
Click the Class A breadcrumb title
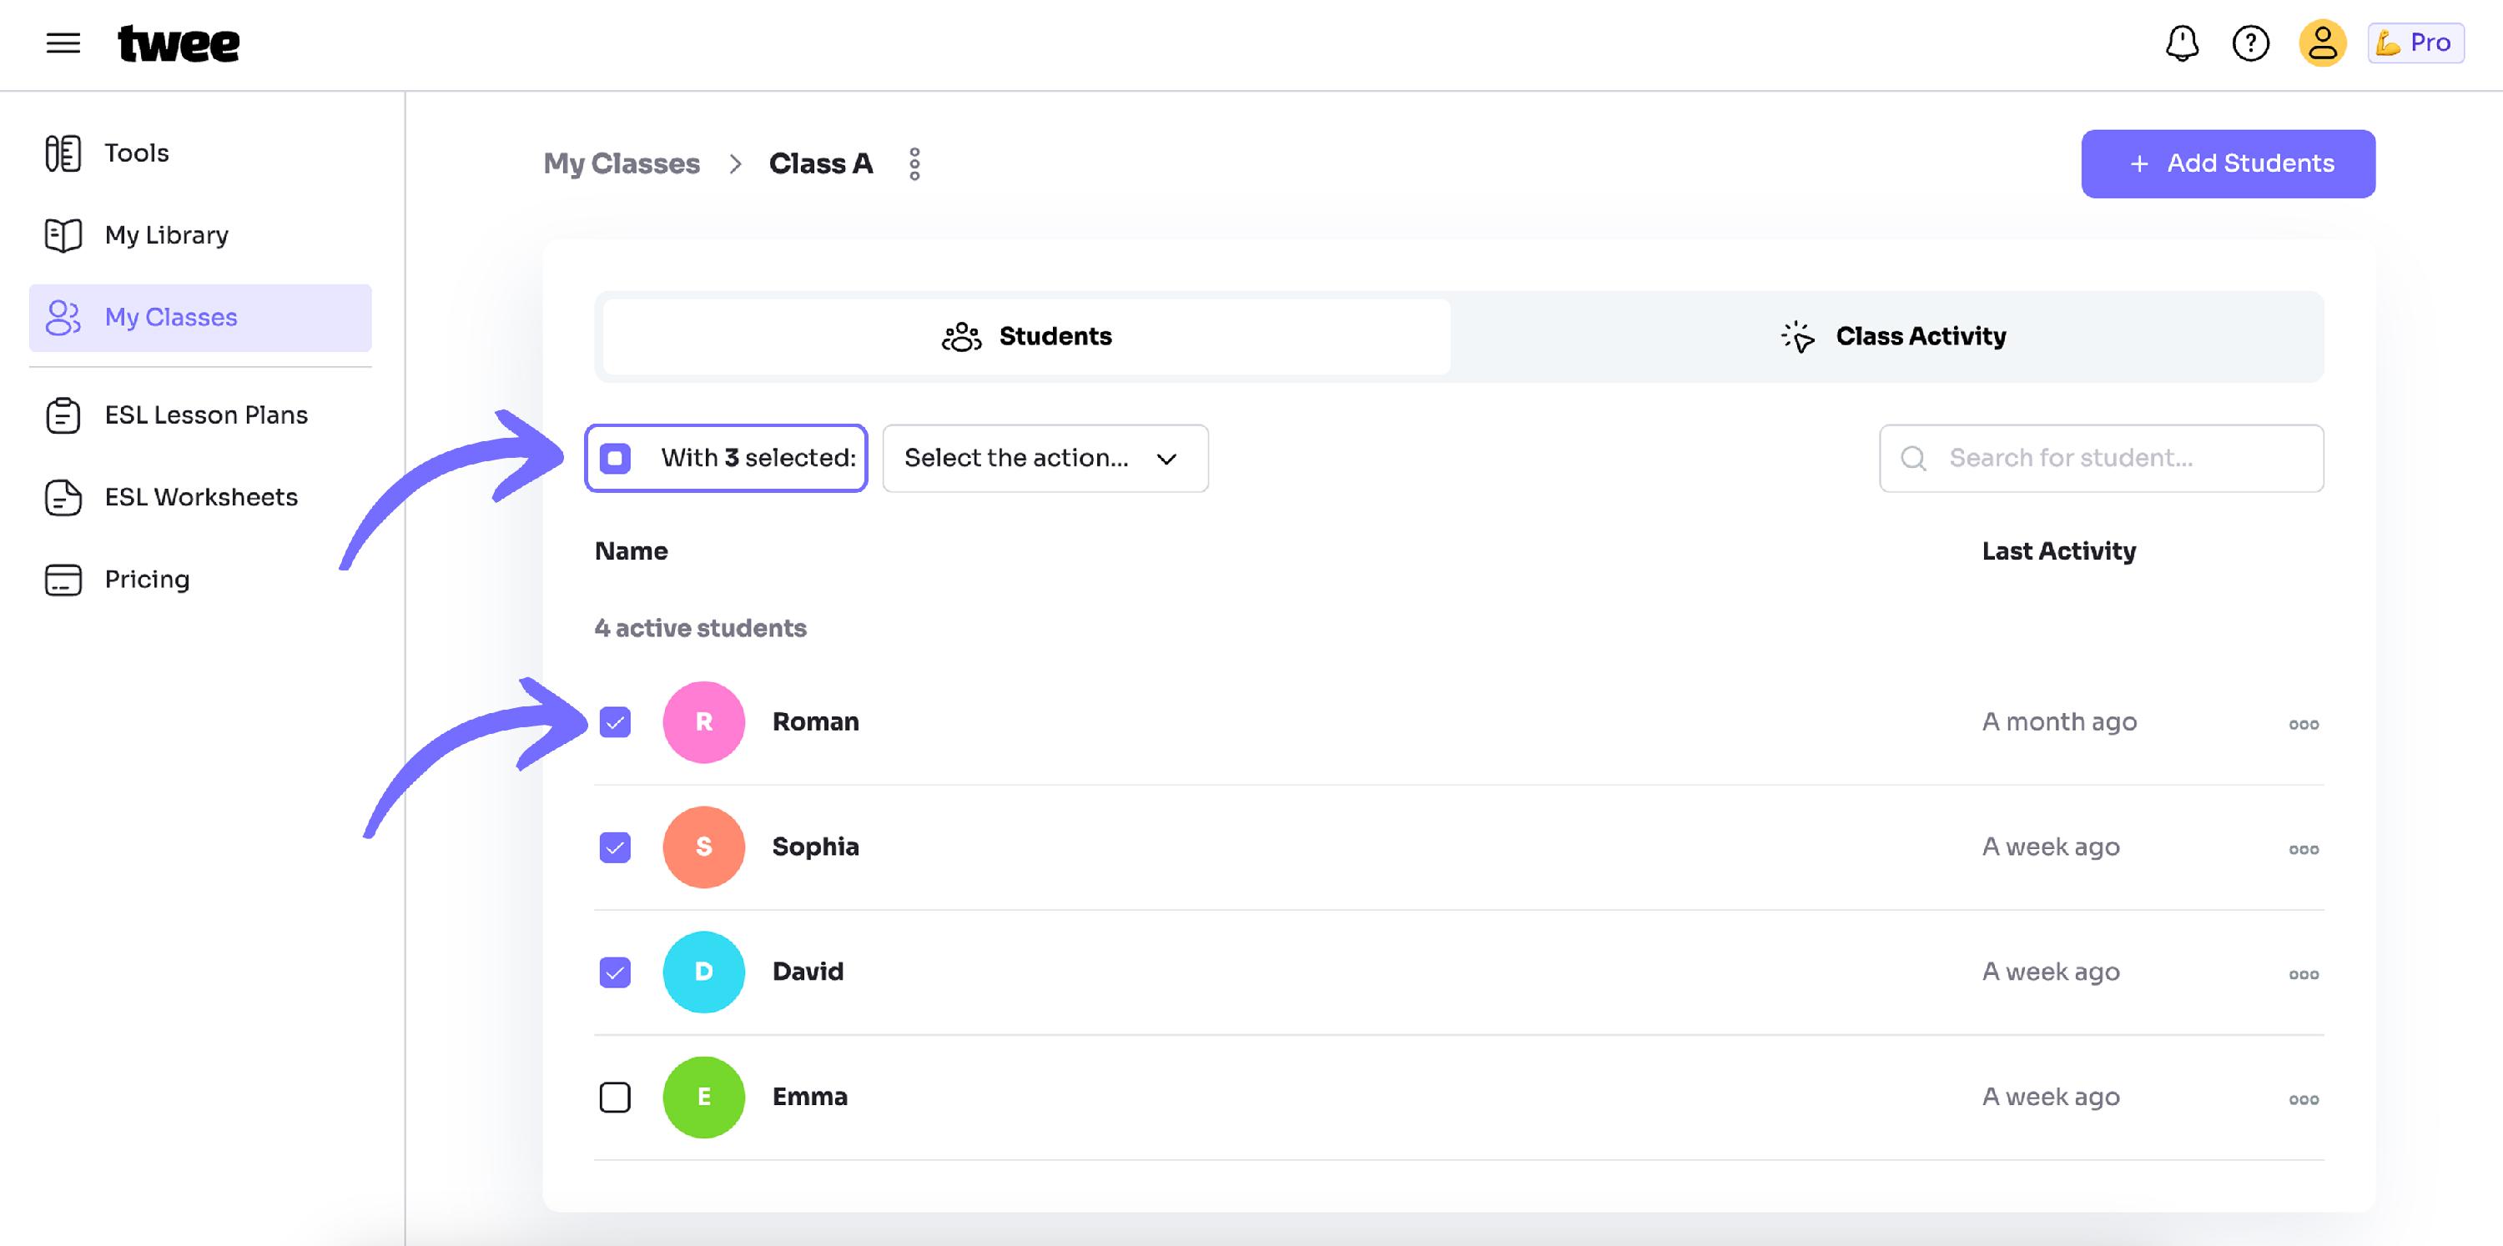tap(821, 164)
